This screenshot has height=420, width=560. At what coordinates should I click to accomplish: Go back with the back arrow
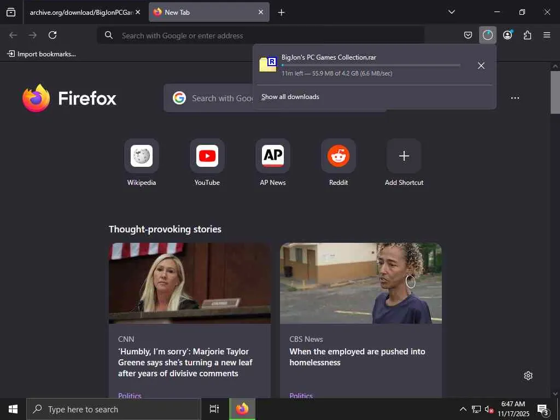(x=13, y=35)
